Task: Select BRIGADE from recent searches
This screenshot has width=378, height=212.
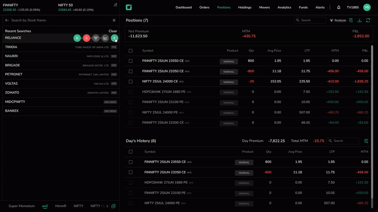Action: 61,65
